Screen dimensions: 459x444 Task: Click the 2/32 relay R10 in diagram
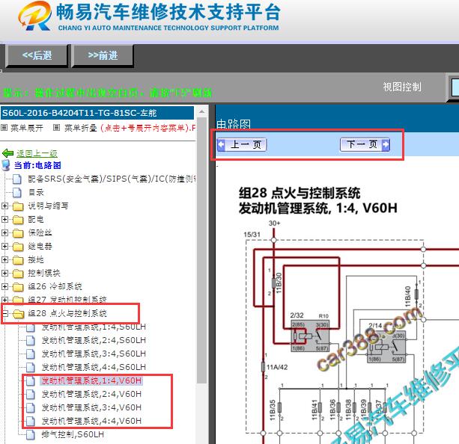point(310,336)
